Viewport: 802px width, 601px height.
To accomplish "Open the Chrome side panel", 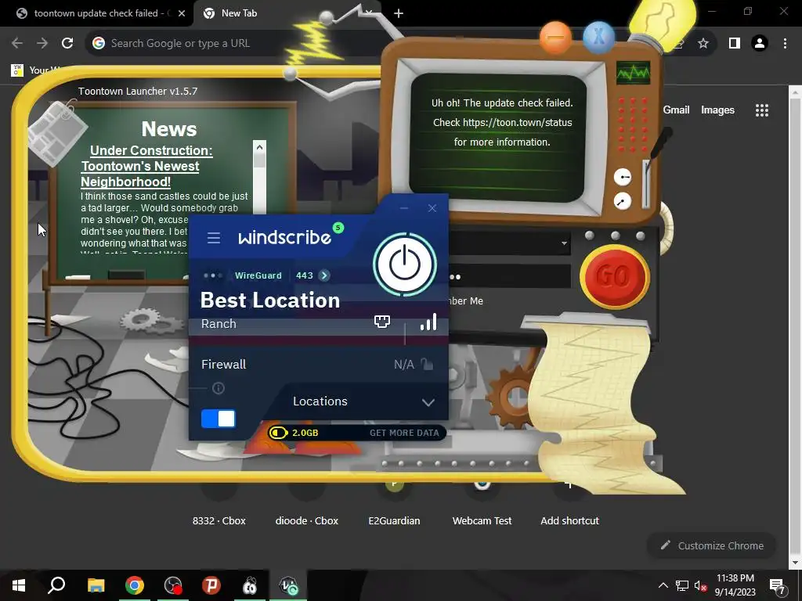I will point(735,44).
